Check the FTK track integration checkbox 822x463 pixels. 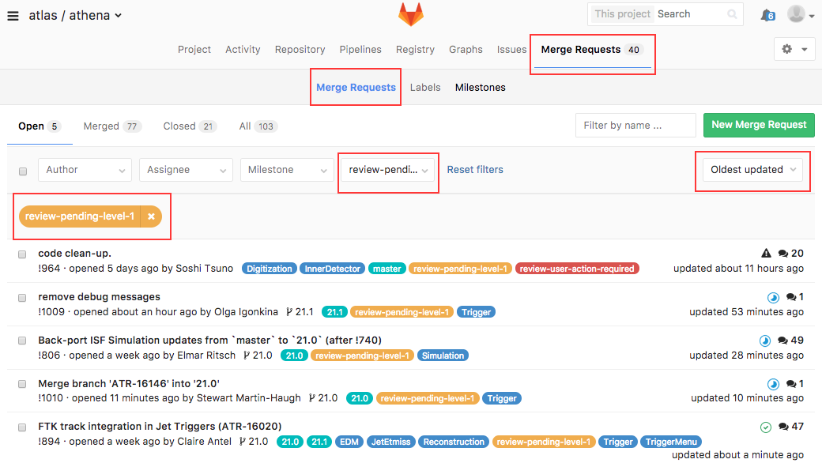22,427
